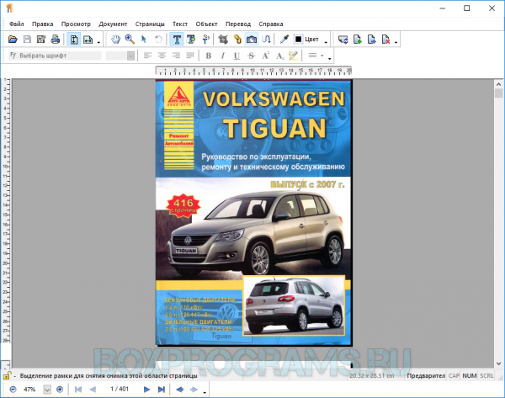This screenshot has width=505, height=398.
Task: Jump to the last page
Action: [x=162, y=390]
